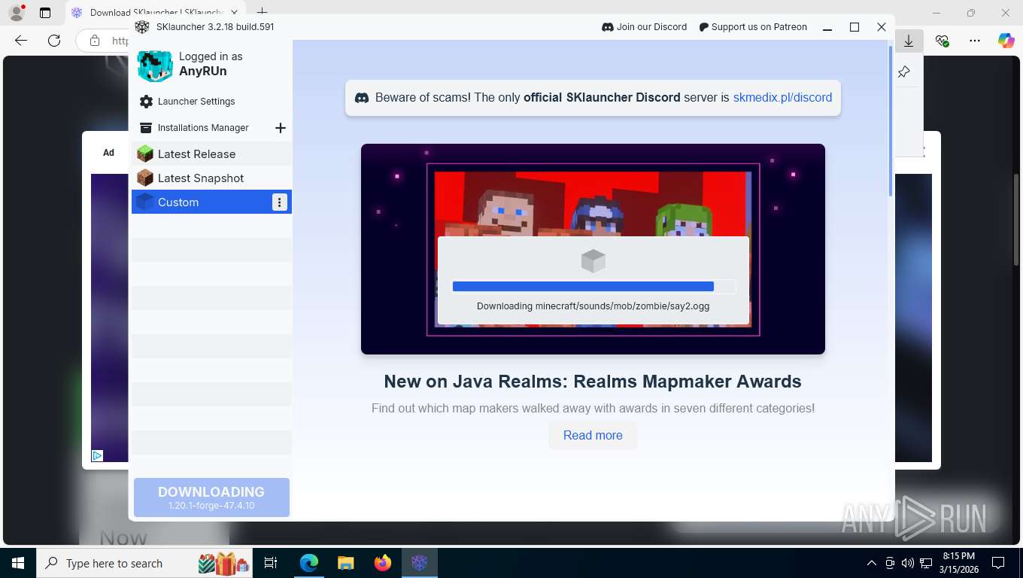
Task: Click the SKlauncher logo in title bar
Action: (x=142, y=27)
